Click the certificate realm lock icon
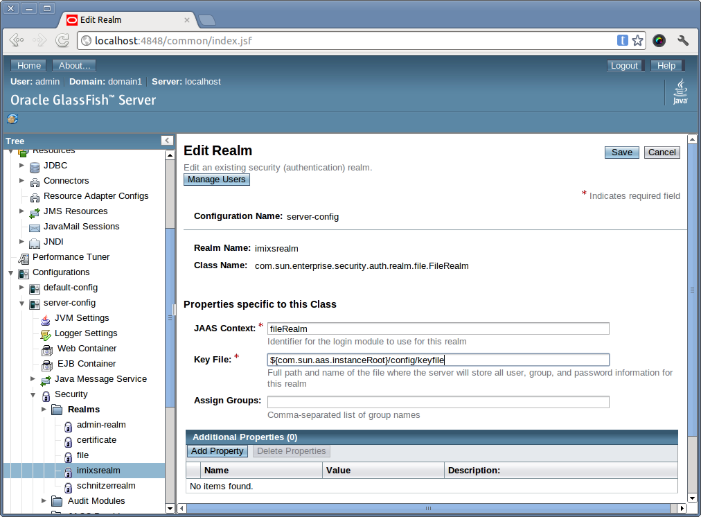Screen dimensions: 701x517 point(68,442)
